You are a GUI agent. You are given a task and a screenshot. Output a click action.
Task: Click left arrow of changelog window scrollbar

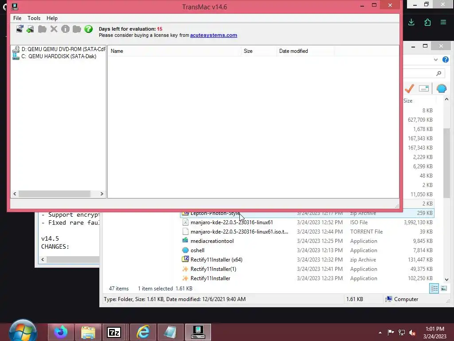point(43,259)
